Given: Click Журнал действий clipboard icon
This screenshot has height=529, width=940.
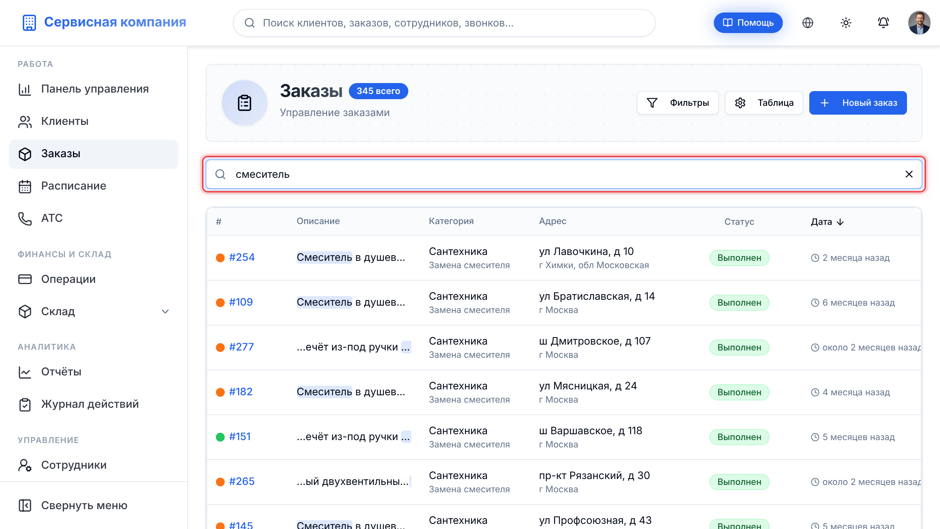Looking at the screenshot, I should pos(25,404).
